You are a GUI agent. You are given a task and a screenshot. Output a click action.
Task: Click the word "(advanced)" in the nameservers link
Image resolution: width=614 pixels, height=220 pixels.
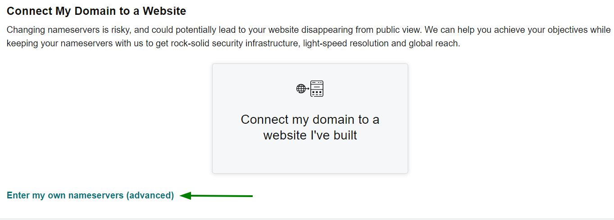[150, 195]
